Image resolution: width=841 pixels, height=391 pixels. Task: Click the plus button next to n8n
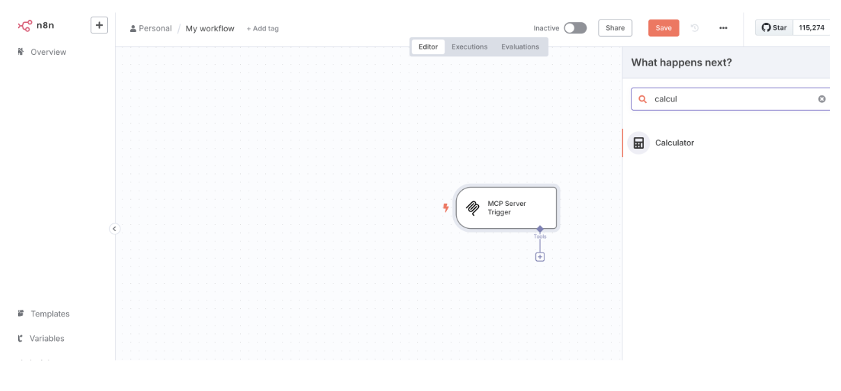tap(100, 25)
